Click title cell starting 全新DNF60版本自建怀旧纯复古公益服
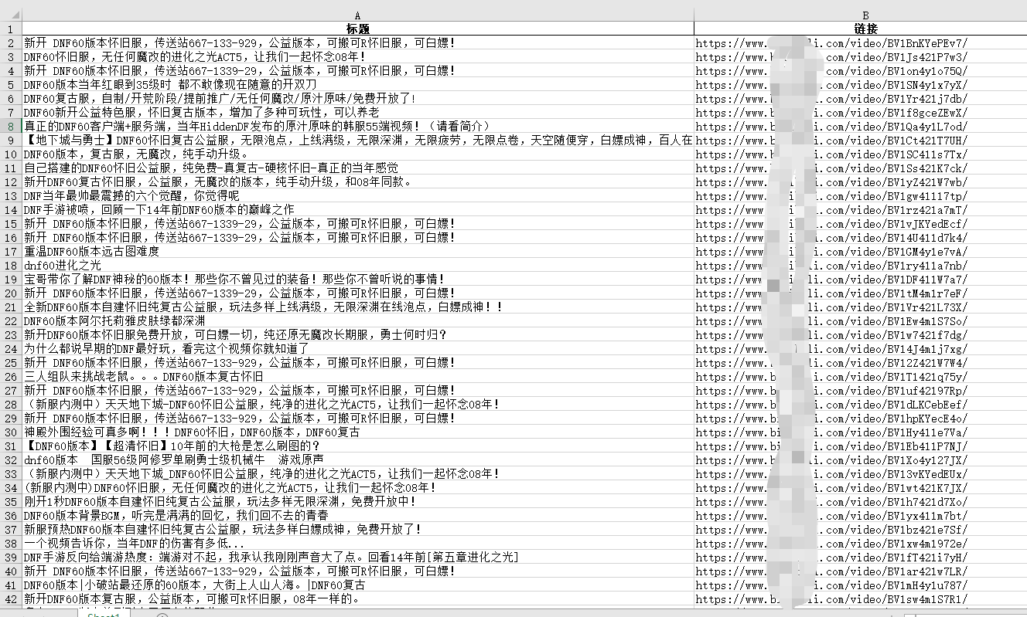The height and width of the screenshot is (617, 1027). pyautogui.click(x=357, y=307)
